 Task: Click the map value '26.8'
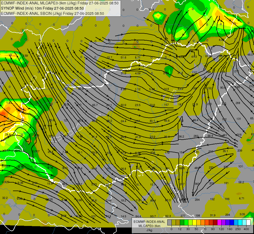pyautogui.click(x=123, y=169)
